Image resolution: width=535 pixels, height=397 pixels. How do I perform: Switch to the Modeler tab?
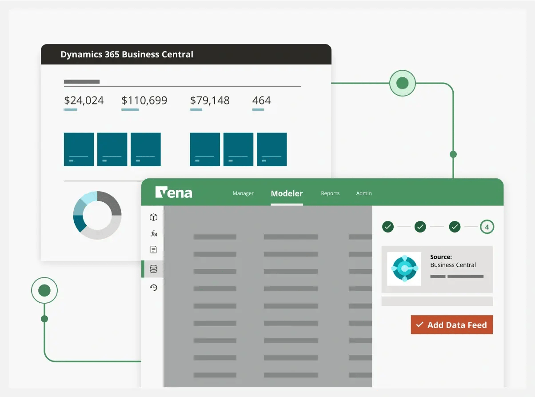pos(287,193)
